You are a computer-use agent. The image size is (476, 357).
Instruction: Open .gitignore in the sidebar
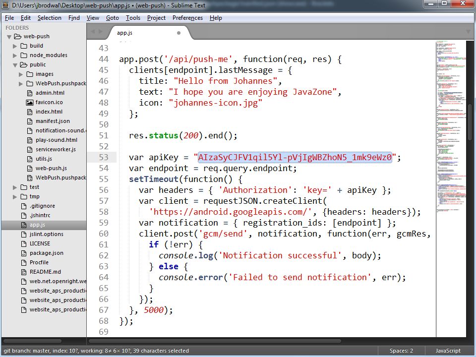point(42,206)
